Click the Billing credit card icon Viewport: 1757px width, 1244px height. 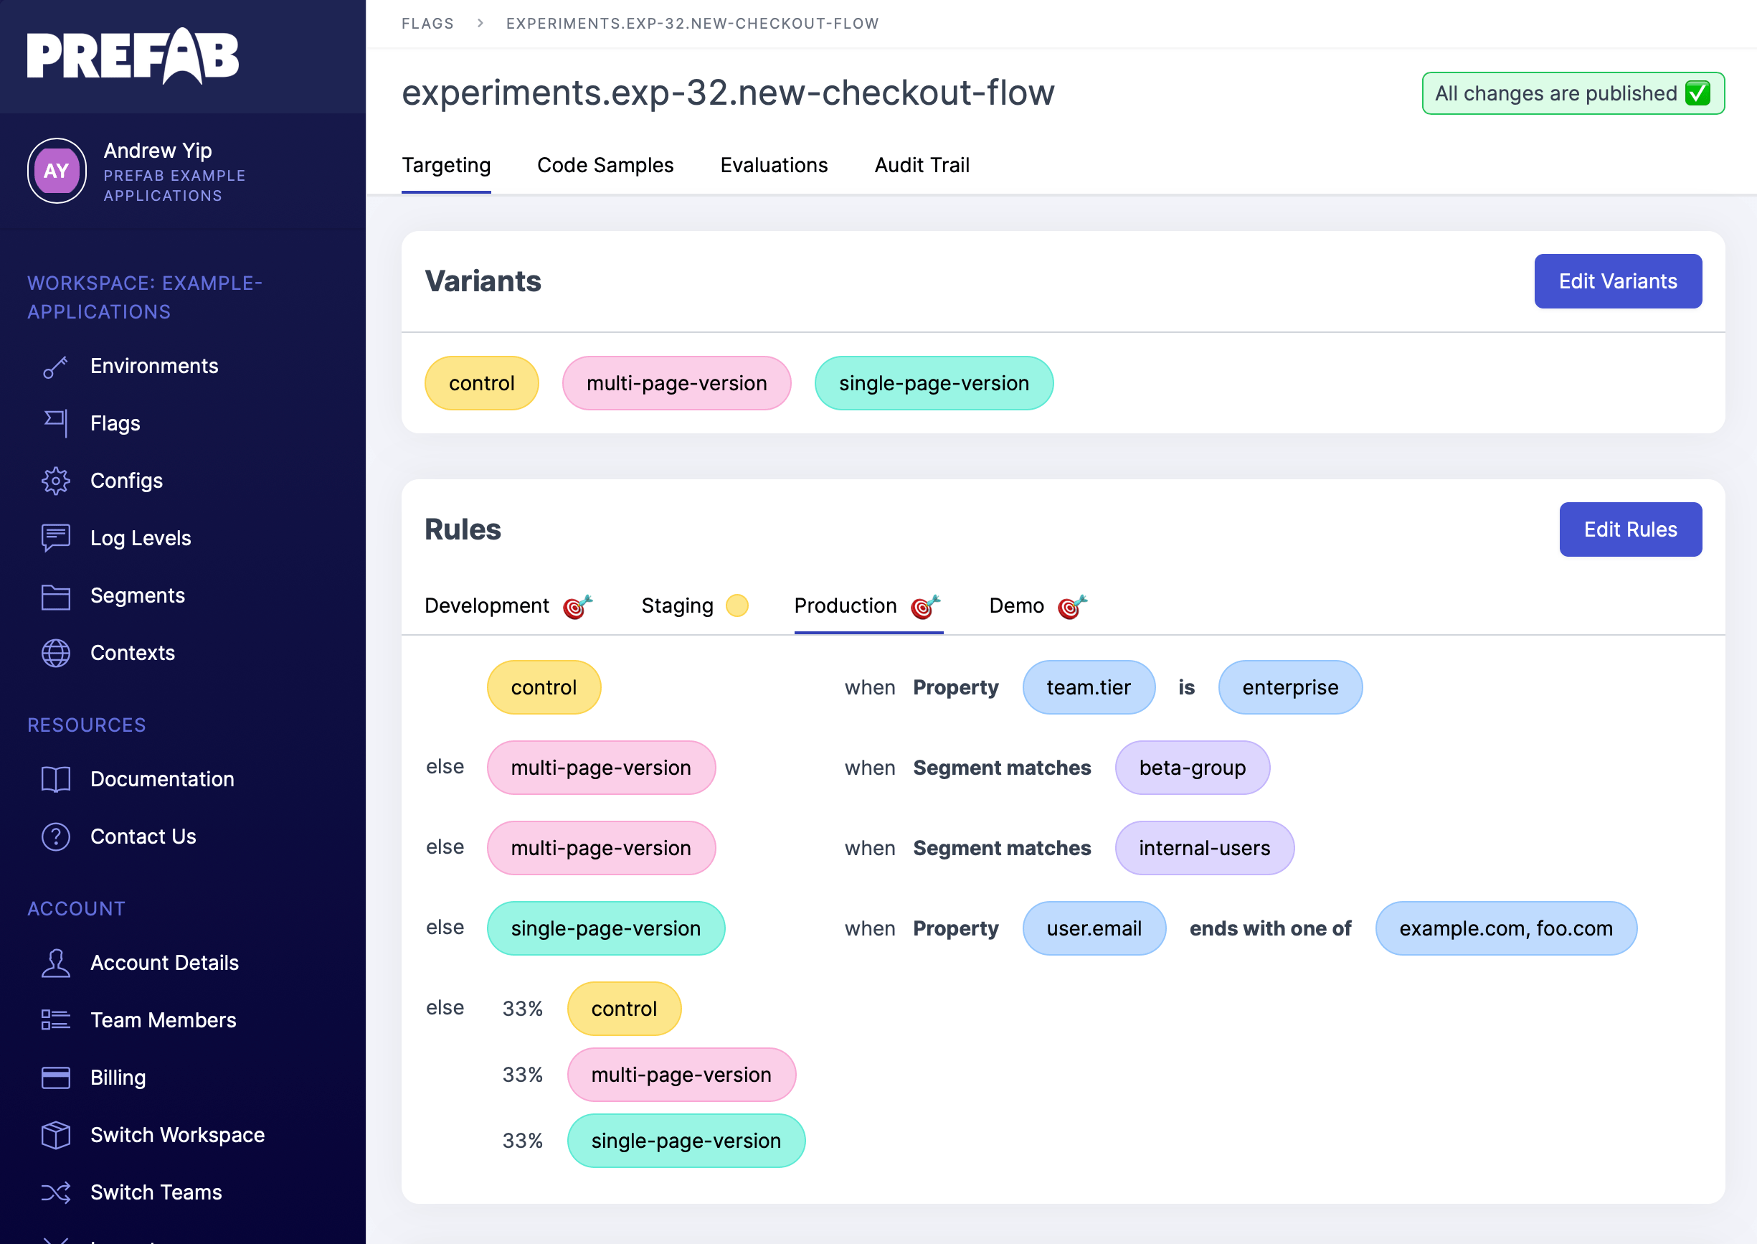pos(55,1077)
